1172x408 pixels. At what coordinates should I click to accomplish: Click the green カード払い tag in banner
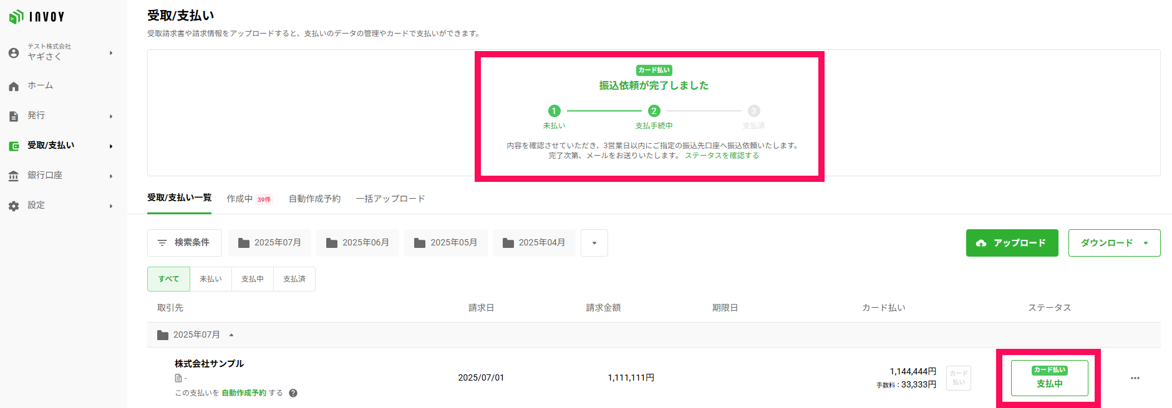click(654, 70)
